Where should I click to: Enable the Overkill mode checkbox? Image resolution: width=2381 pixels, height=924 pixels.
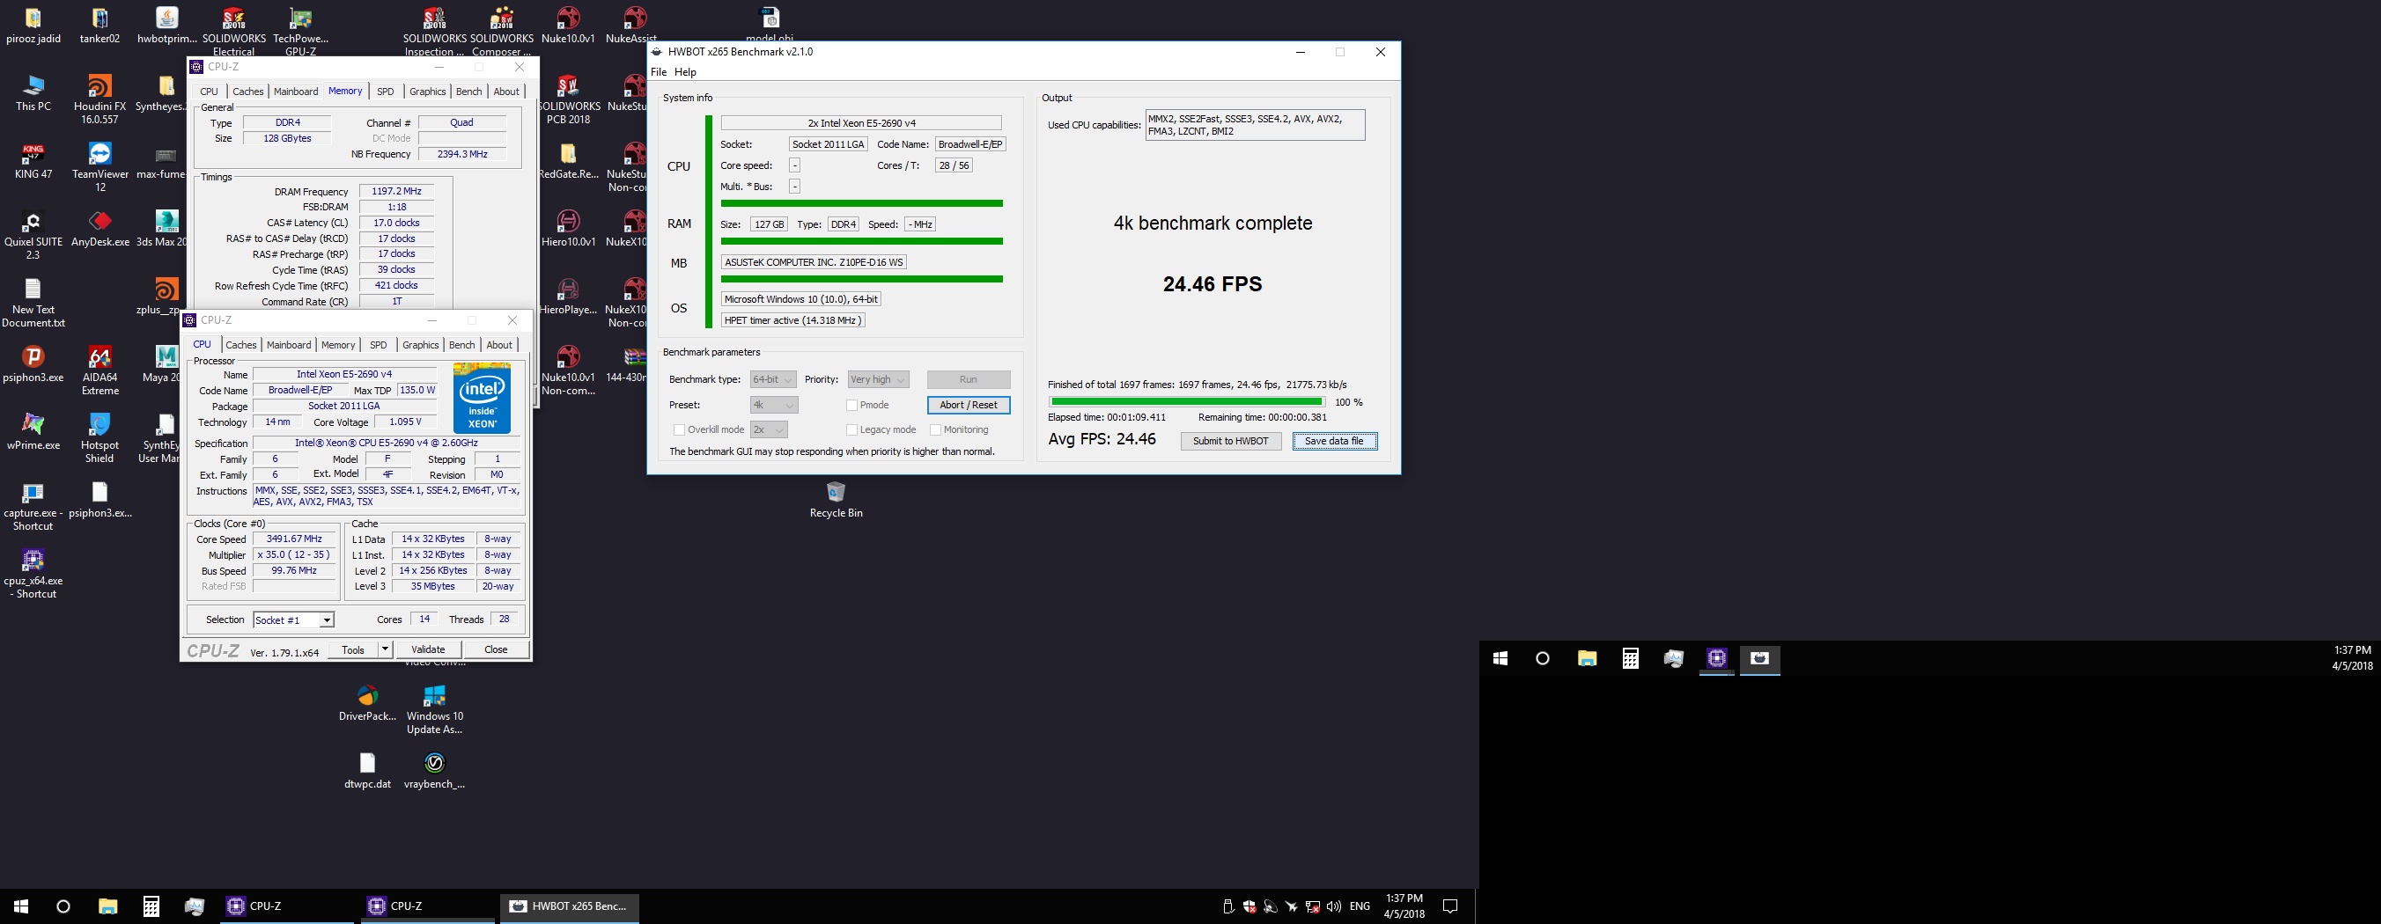pos(680,429)
